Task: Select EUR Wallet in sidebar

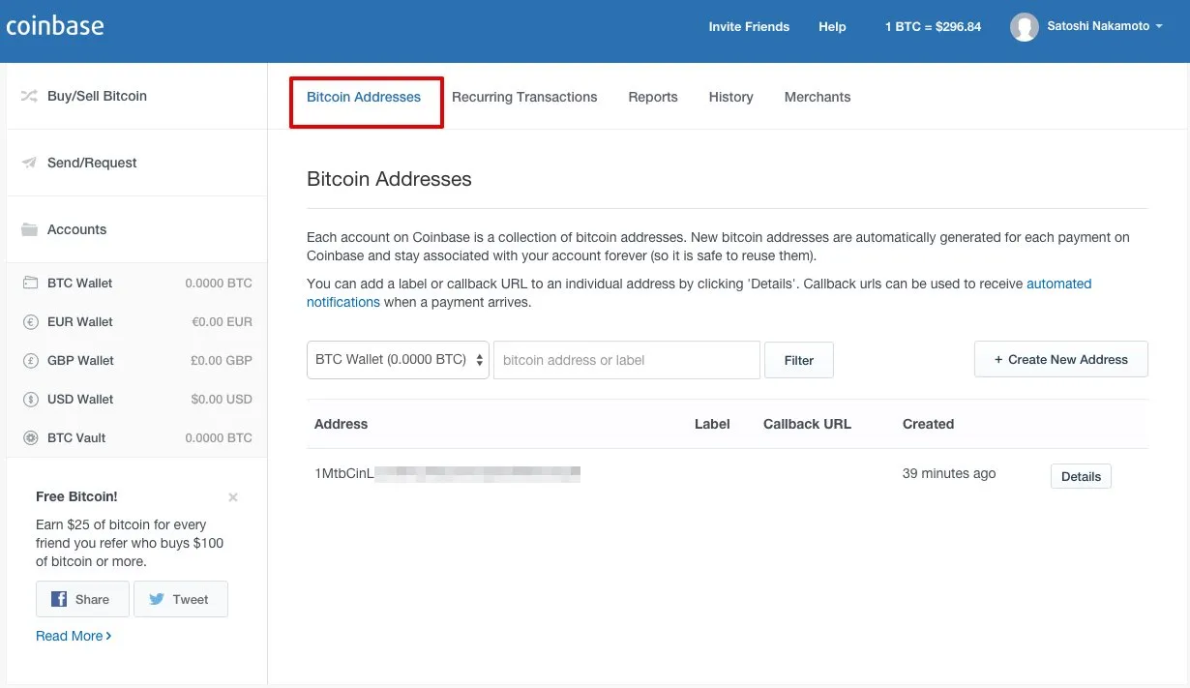Action: pyautogui.click(x=136, y=321)
